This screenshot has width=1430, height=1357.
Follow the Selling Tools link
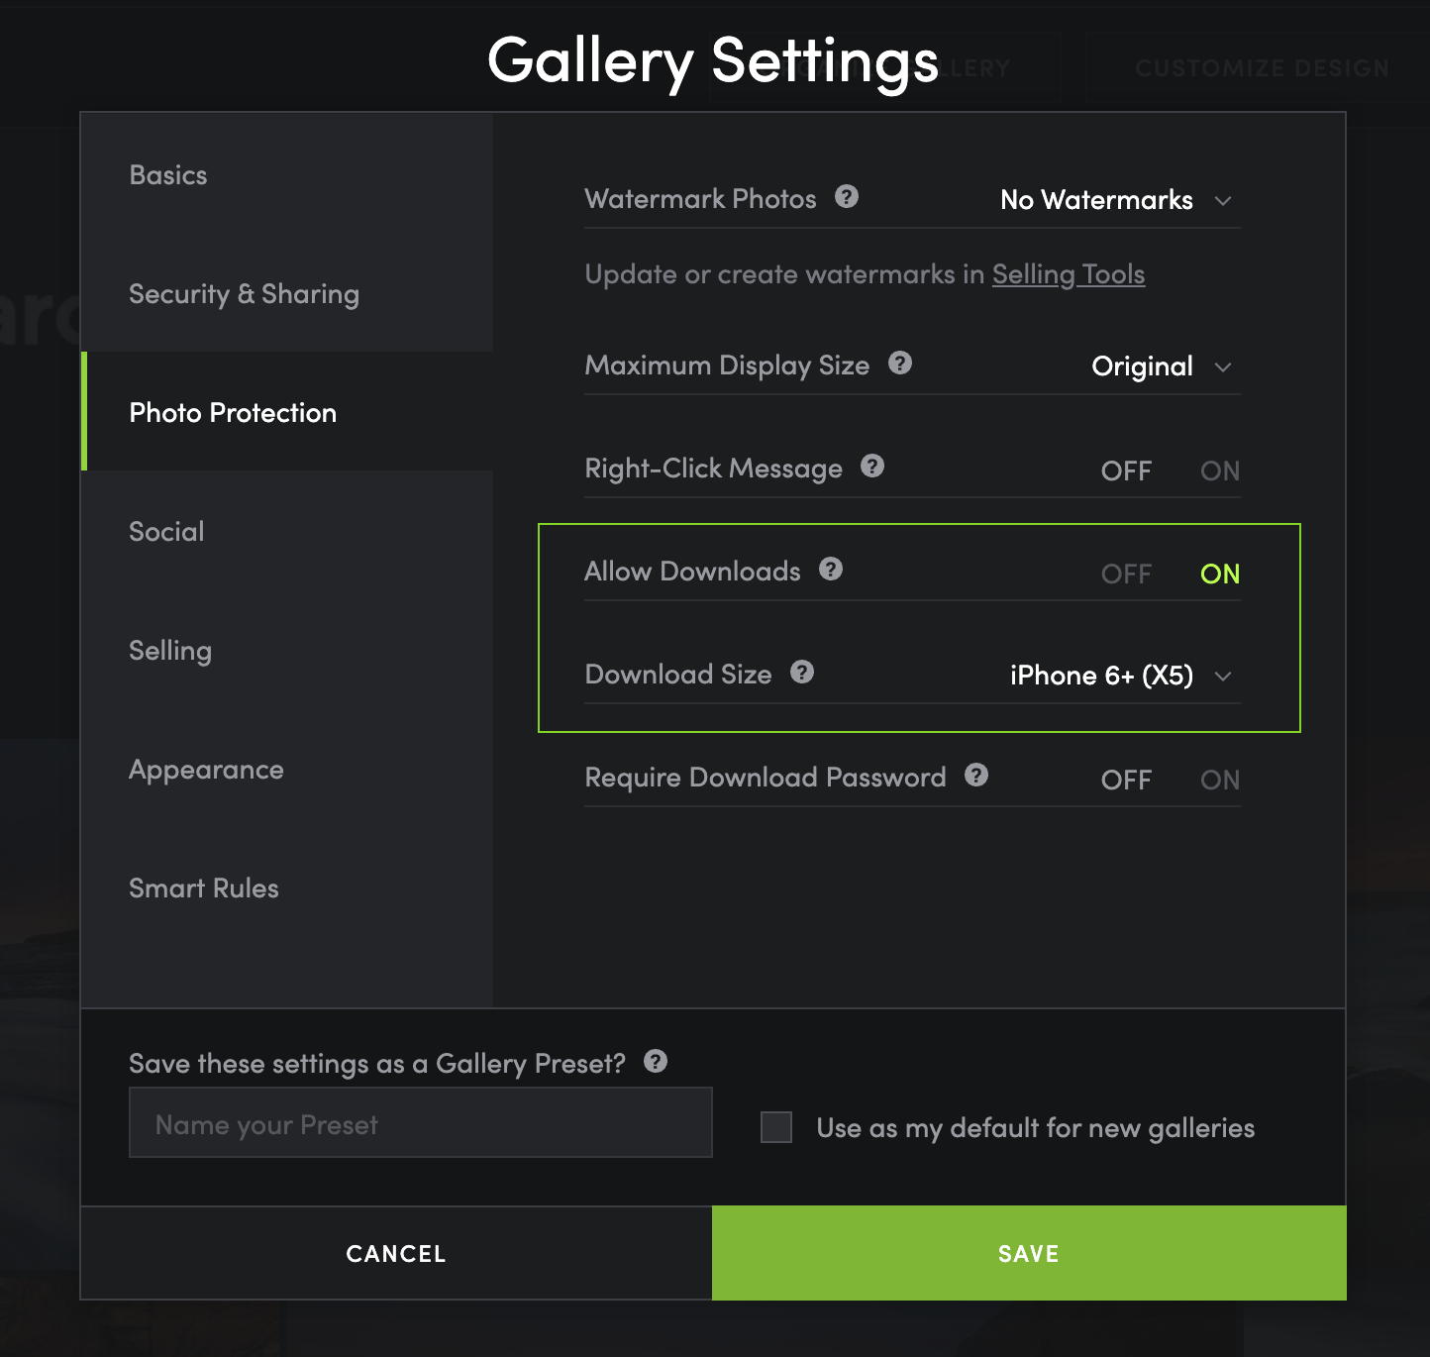(1069, 274)
